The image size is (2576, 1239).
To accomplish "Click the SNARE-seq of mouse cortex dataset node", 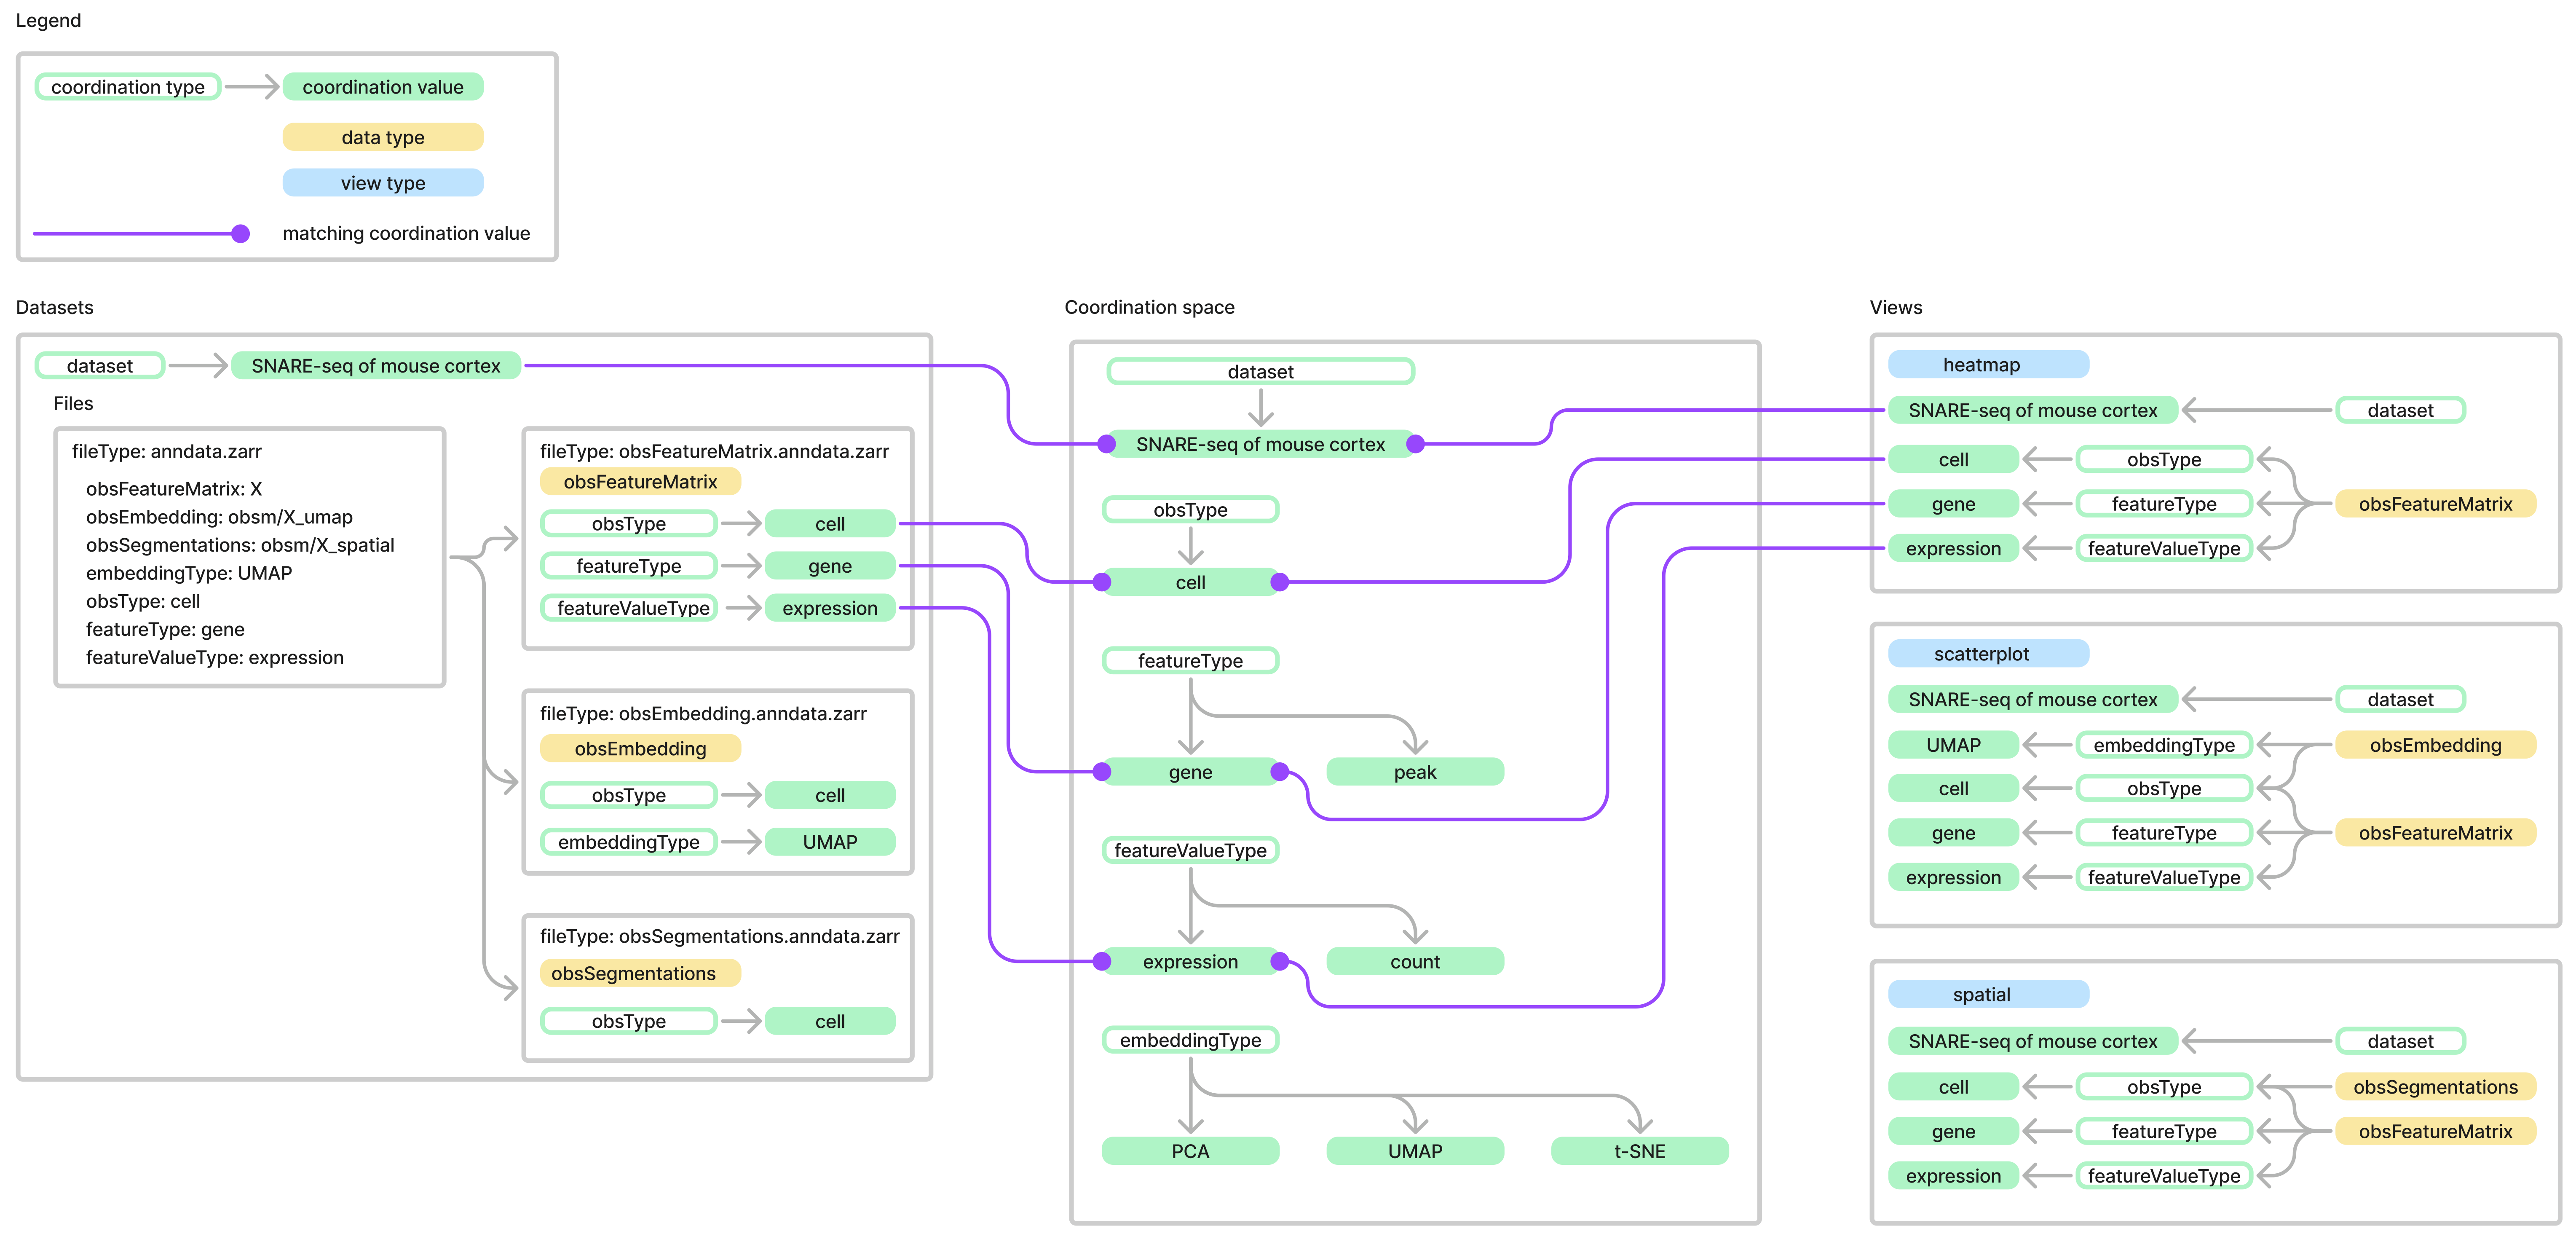I will [375, 366].
